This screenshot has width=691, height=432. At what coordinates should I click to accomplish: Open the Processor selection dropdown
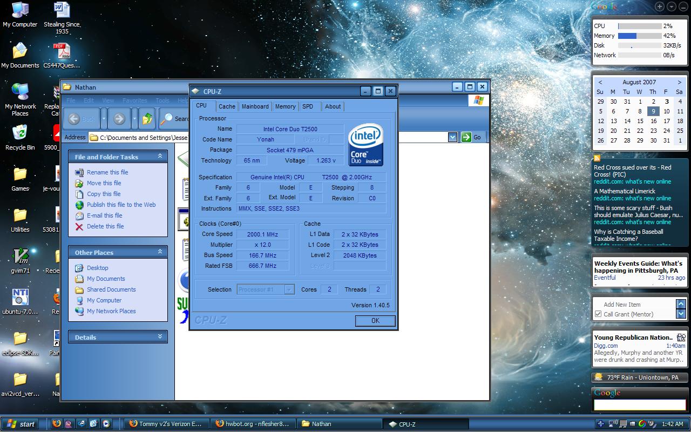tap(289, 289)
